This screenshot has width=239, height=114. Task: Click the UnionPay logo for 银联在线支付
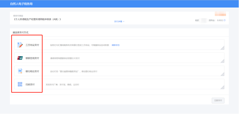point(20,58)
